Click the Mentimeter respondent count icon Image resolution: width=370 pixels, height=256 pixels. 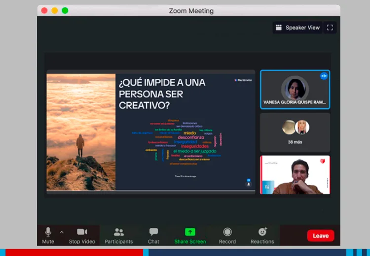click(249, 183)
